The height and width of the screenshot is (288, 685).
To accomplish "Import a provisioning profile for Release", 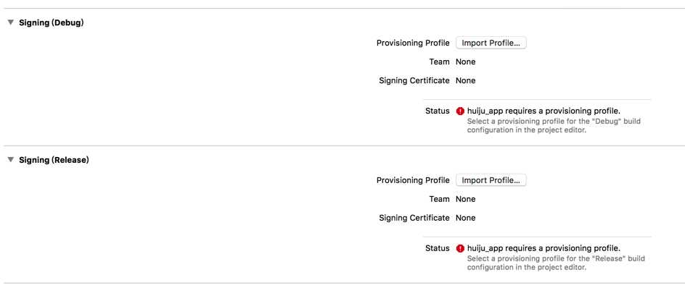I will (491, 180).
